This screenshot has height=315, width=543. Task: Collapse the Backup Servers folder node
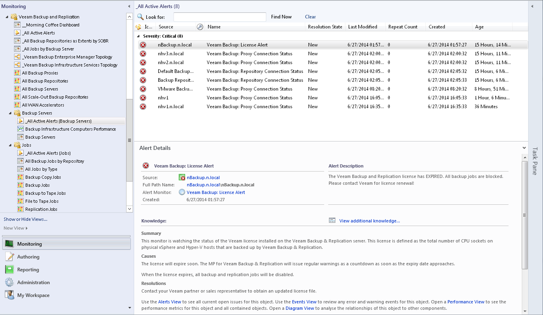click(10, 113)
